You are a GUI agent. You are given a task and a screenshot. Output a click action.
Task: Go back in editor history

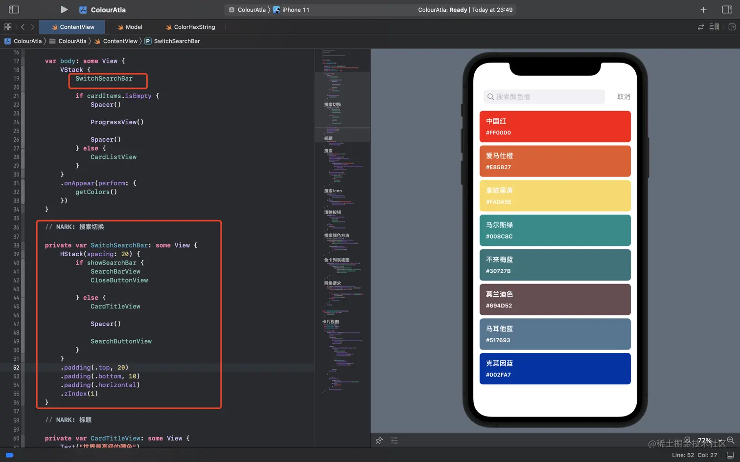coord(23,27)
